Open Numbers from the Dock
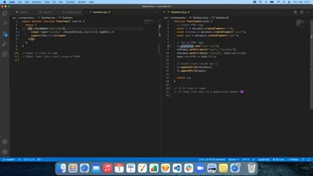The image size is (313, 176). tap(154, 168)
